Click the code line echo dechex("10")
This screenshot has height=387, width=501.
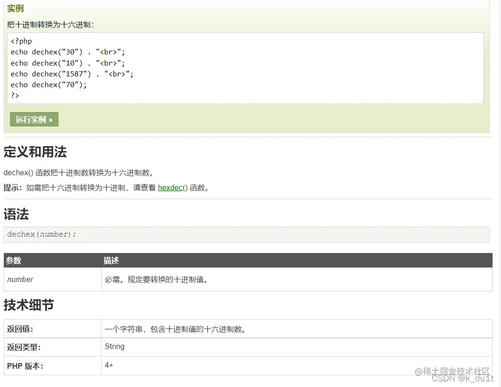(x=68, y=63)
